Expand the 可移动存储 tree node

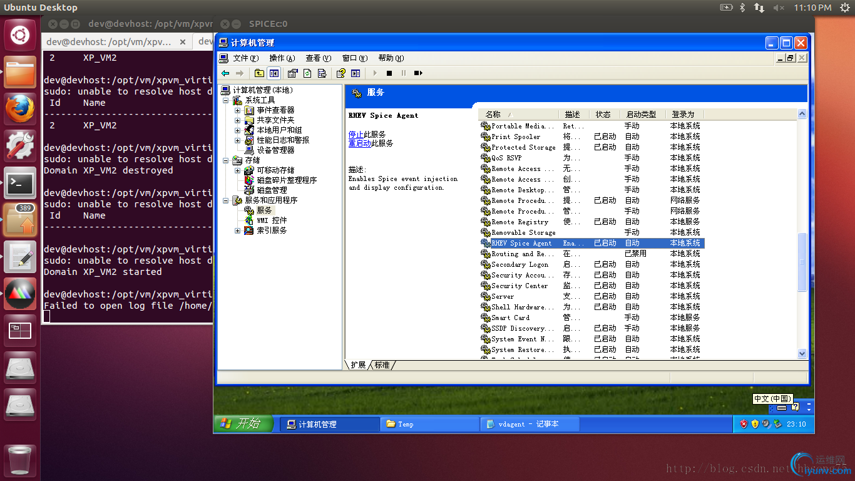237,170
